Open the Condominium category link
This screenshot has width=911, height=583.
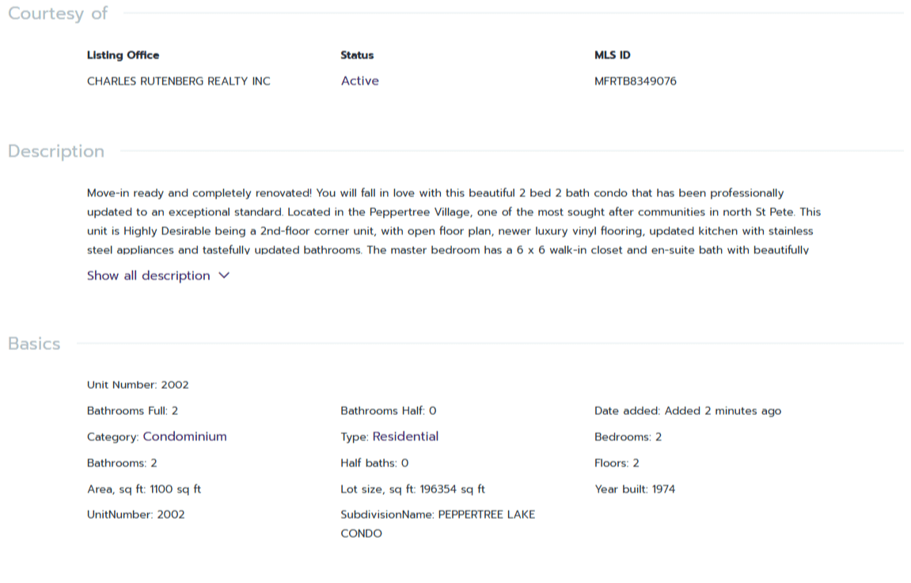click(184, 436)
